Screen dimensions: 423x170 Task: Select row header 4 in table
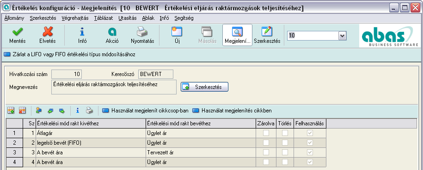pos(14,162)
